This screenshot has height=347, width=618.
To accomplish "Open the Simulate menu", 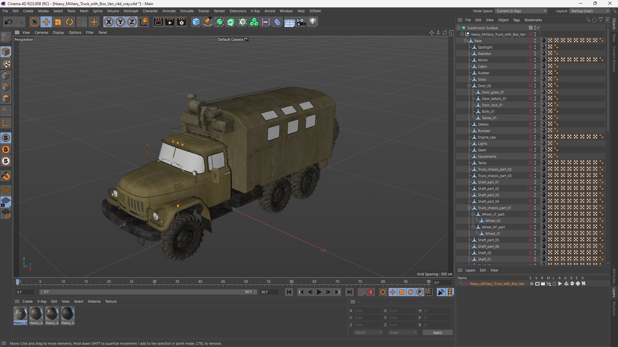I will point(187,11).
